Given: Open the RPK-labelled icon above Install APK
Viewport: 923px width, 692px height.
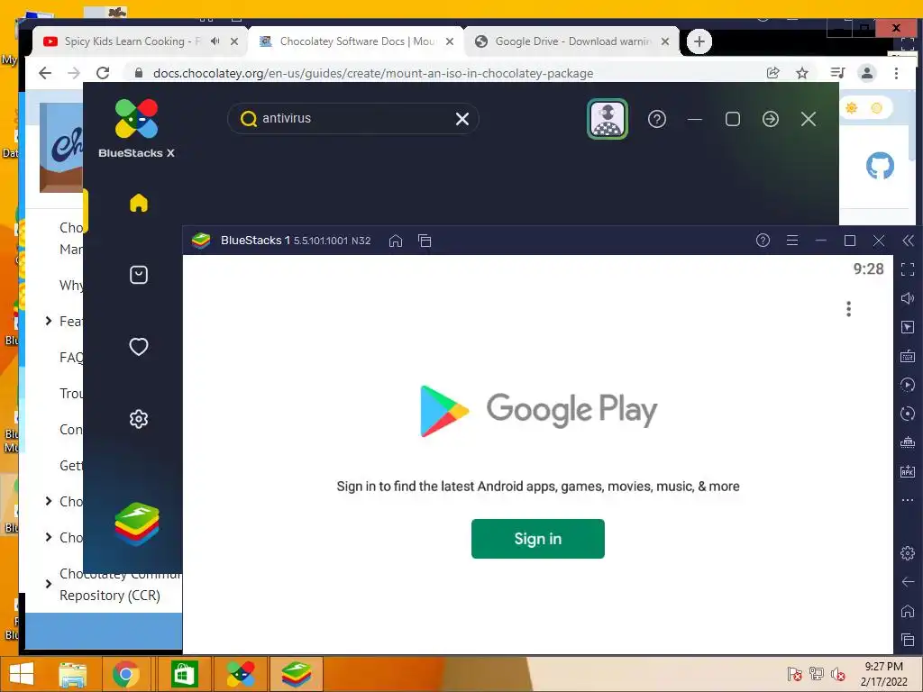Looking at the screenshot, I should pyautogui.click(x=908, y=442).
